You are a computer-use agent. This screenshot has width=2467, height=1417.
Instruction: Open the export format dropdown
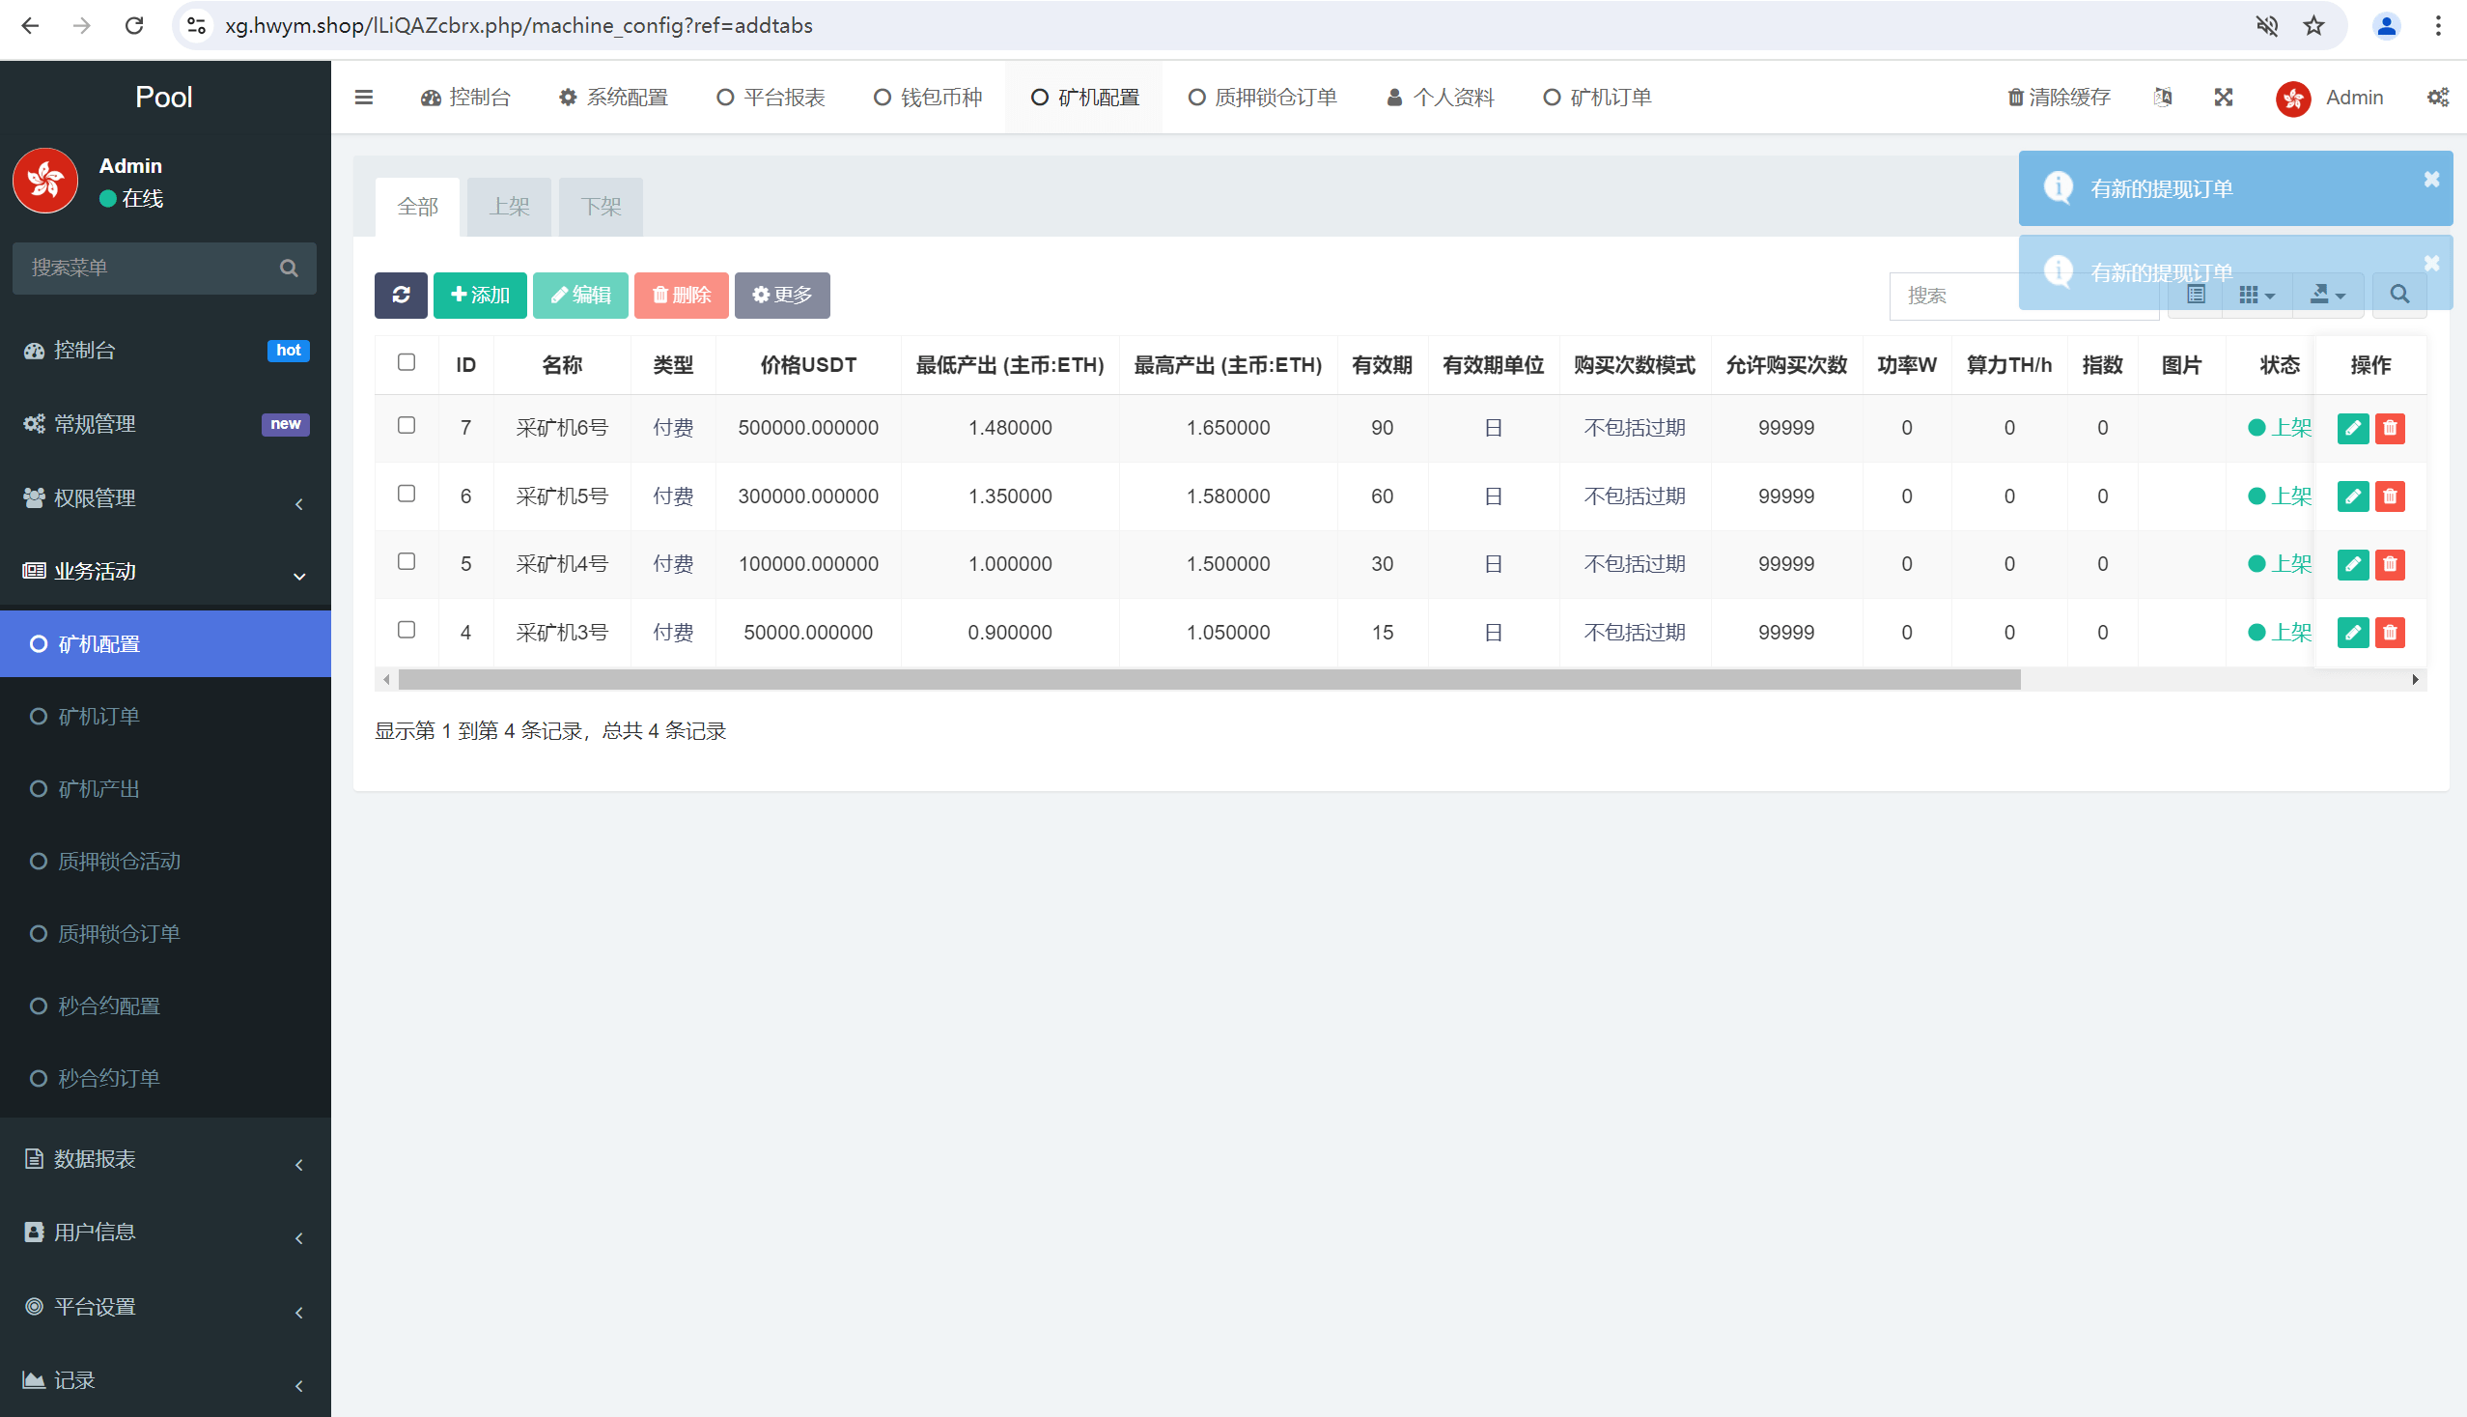pyautogui.click(x=2327, y=294)
